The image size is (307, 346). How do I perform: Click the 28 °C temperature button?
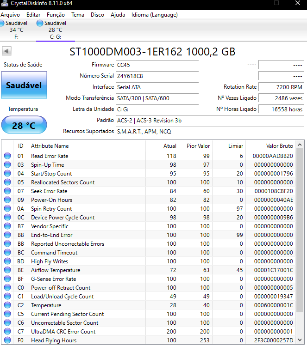(x=24, y=125)
